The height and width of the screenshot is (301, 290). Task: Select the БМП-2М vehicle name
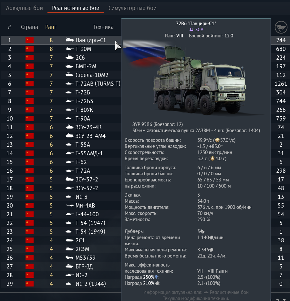coord(86,66)
